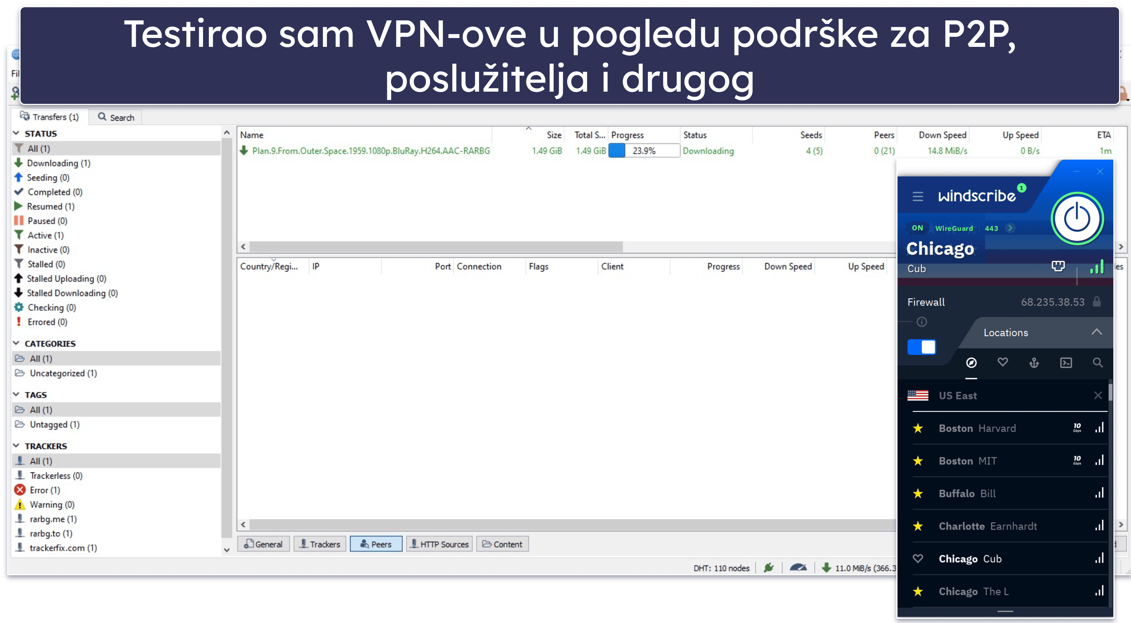Collapse the US East location group
Image resolution: width=1131 pixels, height=623 pixels.
pos(1098,395)
